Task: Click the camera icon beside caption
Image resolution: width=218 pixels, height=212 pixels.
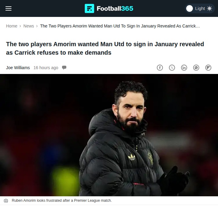Action: pos(6,201)
